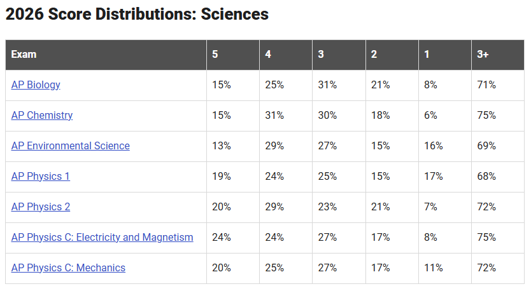Click AP Biology's 71% 3+ cell
The image size is (531, 291).
pyautogui.click(x=498, y=85)
